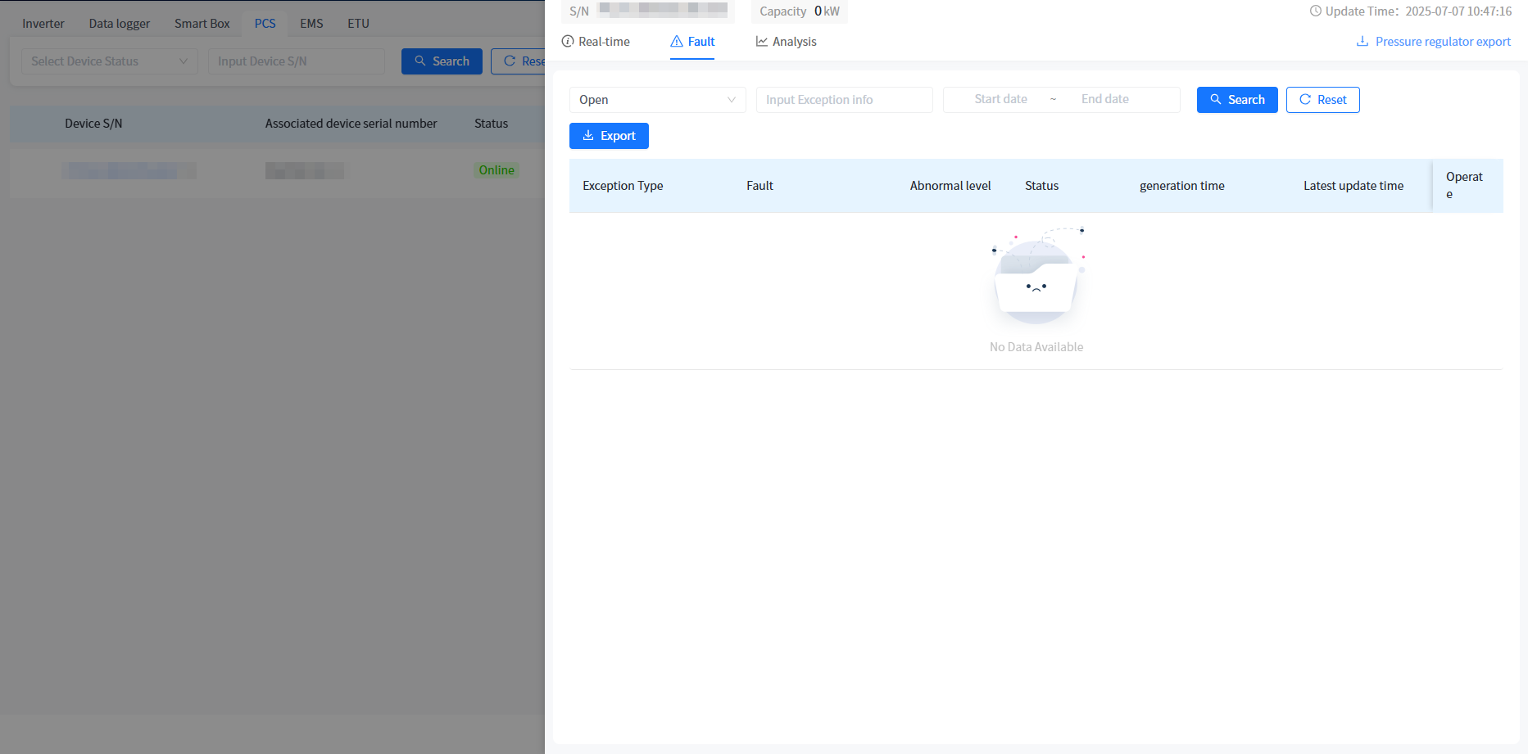Click the Analysis chart icon

[x=762, y=42]
